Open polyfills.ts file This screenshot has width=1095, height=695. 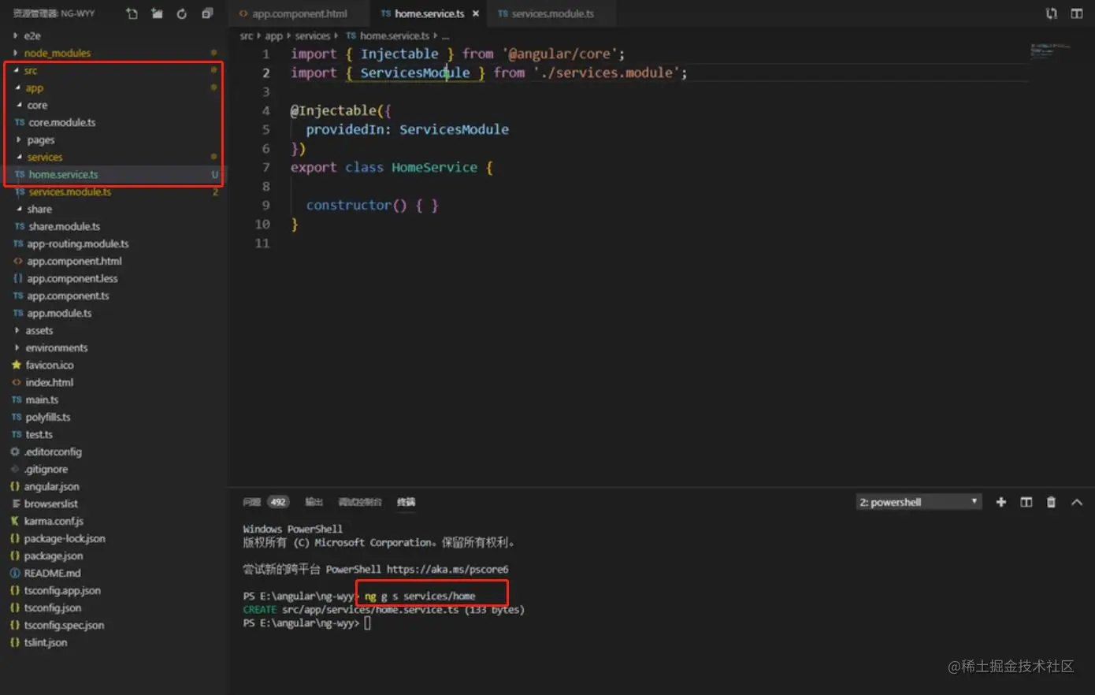pyautogui.click(x=47, y=417)
